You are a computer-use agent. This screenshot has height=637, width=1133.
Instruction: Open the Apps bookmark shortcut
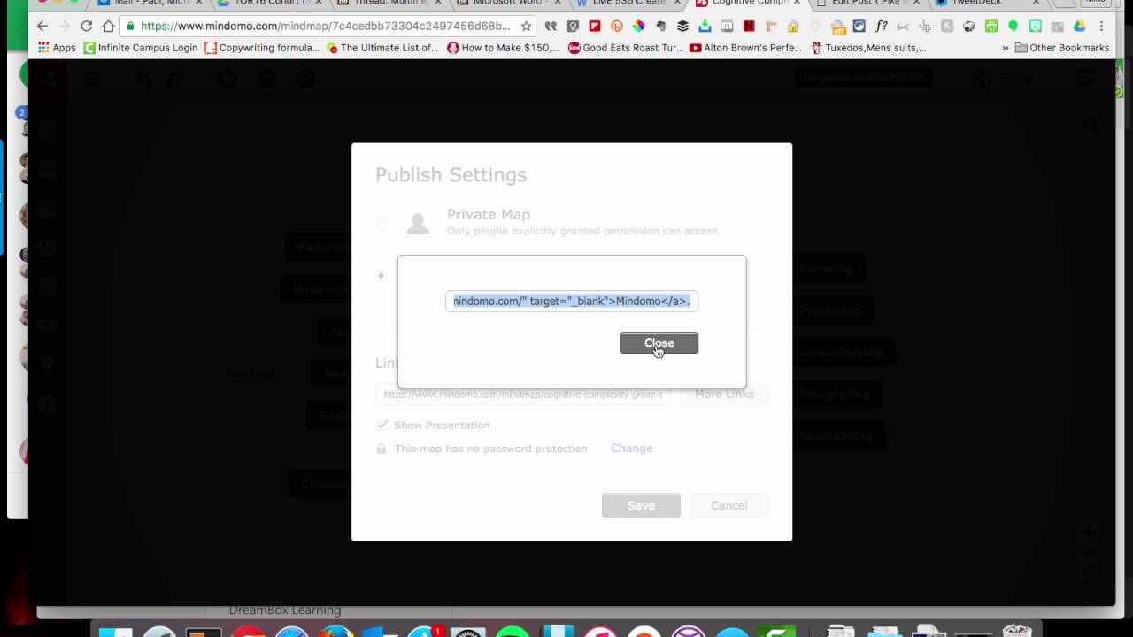pos(57,48)
